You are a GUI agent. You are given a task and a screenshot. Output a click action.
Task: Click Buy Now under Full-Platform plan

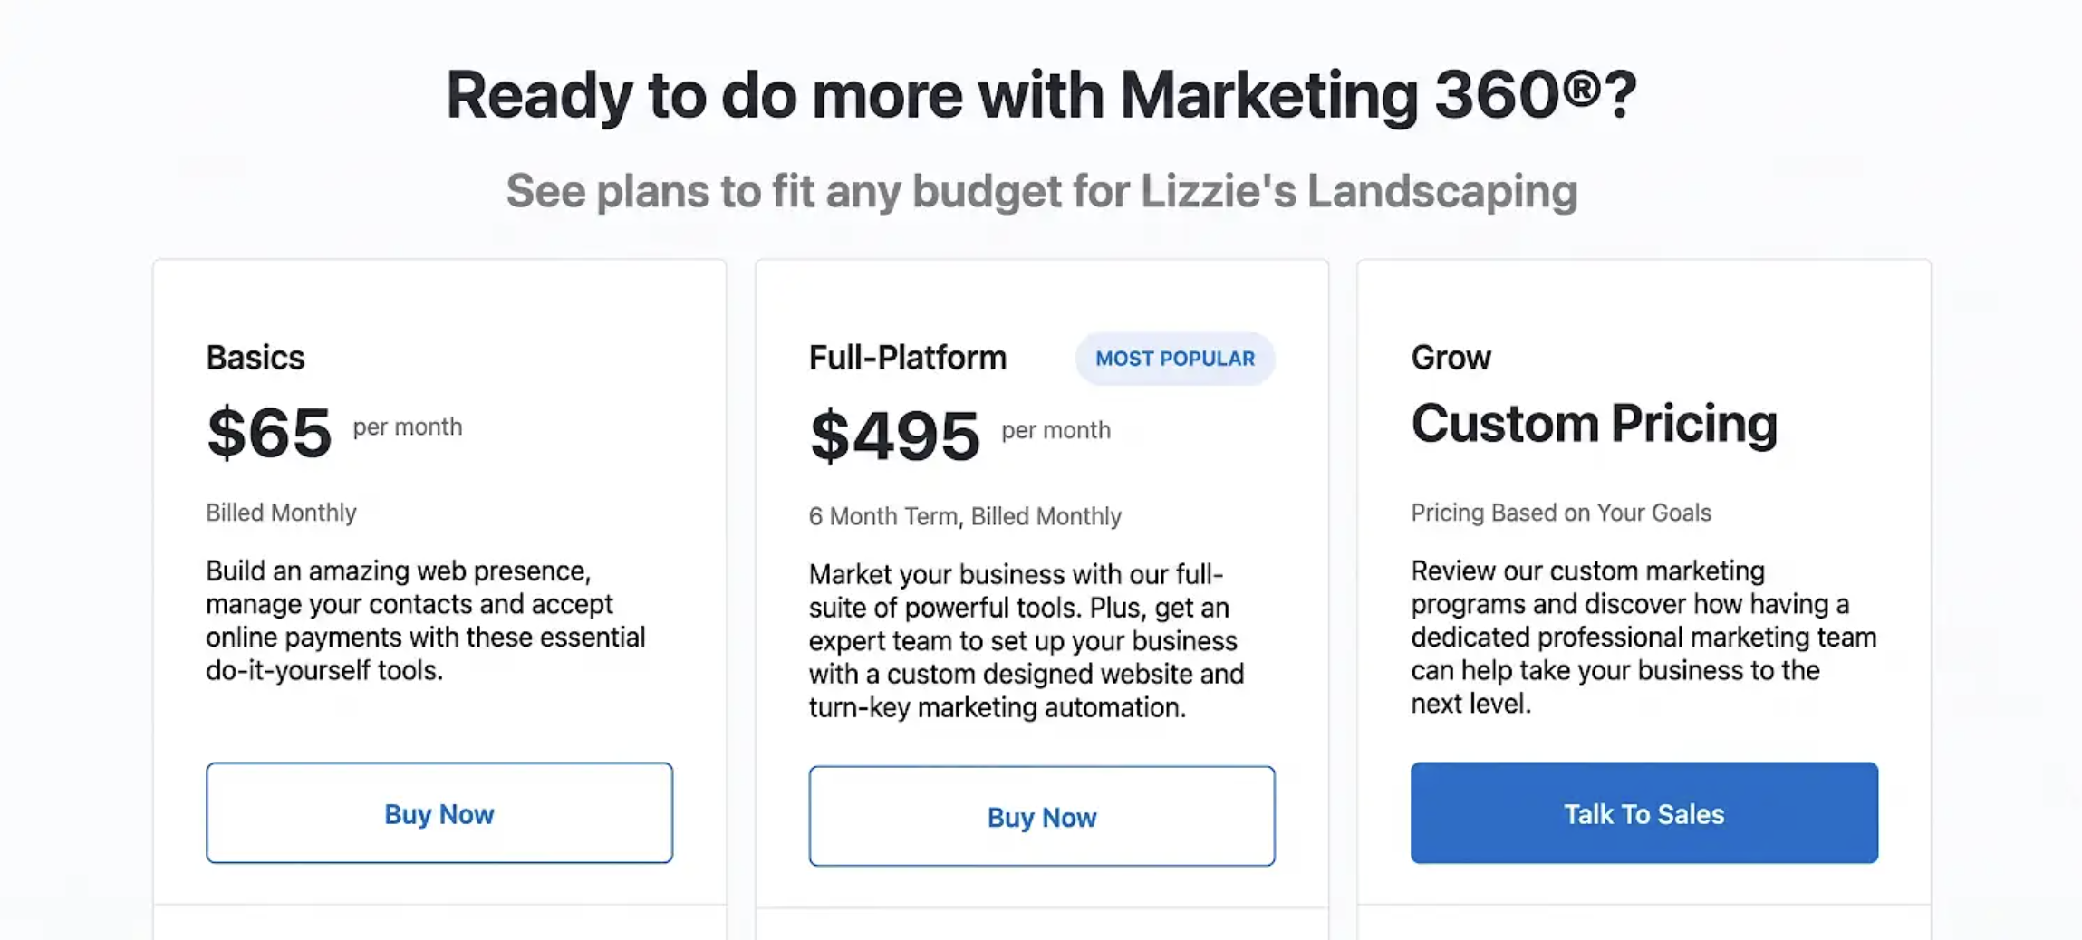pos(1042,816)
